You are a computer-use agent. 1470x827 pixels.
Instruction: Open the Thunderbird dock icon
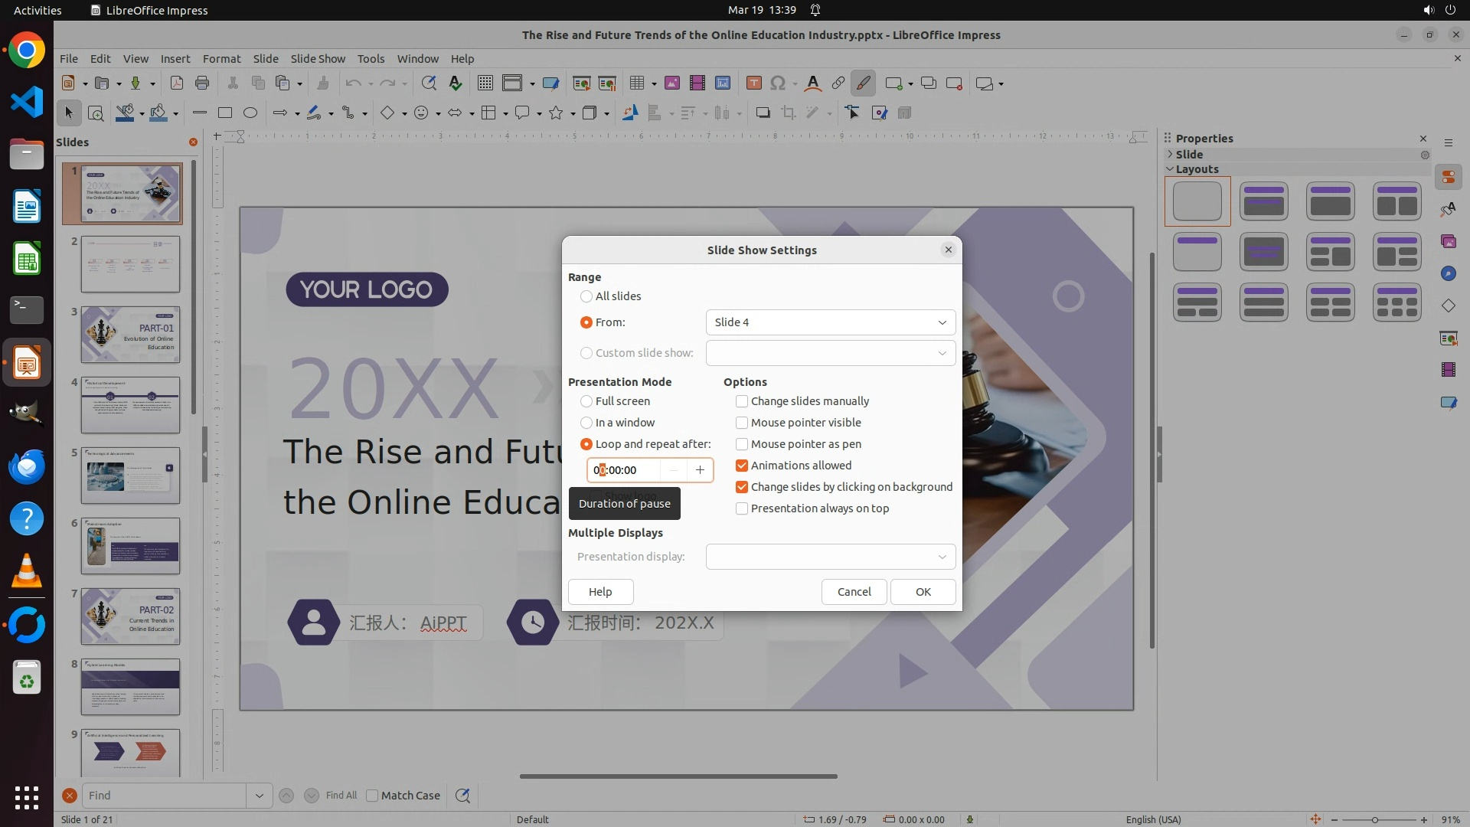coord(27,466)
